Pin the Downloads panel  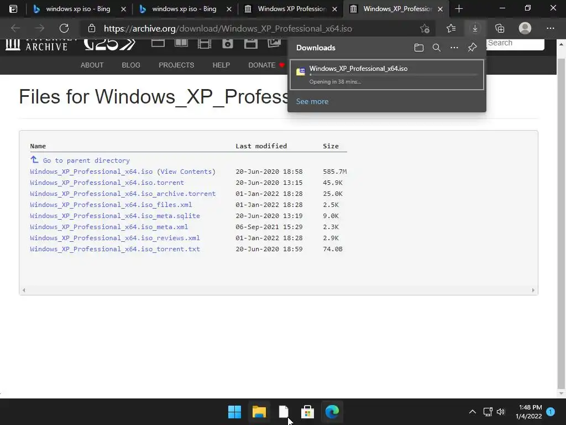tap(472, 48)
